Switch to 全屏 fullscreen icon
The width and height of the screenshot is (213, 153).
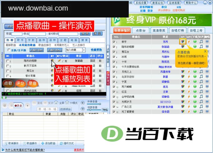(x=56, y=103)
